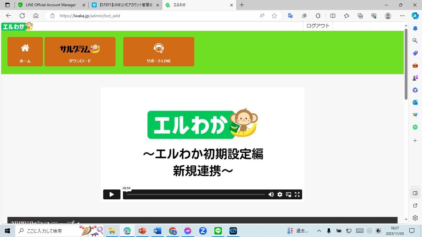Image resolution: width=422 pixels, height=237 pixels.
Task: Open the ホーム button
Action: pos(25,52)
